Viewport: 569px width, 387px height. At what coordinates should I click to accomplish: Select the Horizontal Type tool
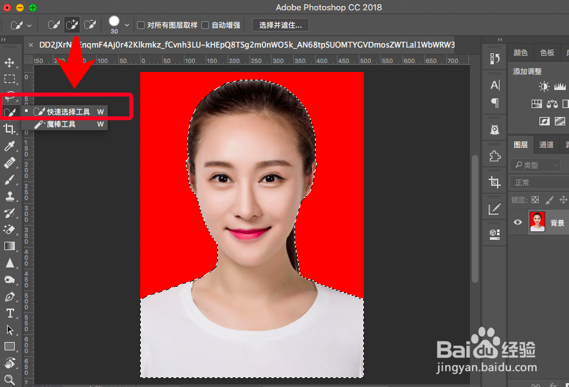click(x=10, y=313)
